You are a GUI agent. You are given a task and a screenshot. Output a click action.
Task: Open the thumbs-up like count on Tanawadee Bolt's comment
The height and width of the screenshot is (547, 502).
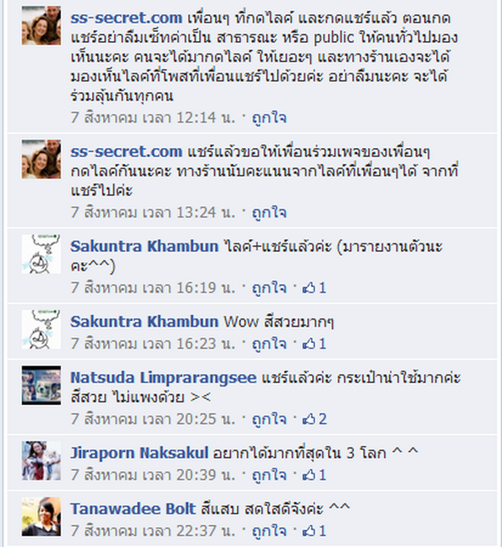pyautogui.click(x=315, y=531)
